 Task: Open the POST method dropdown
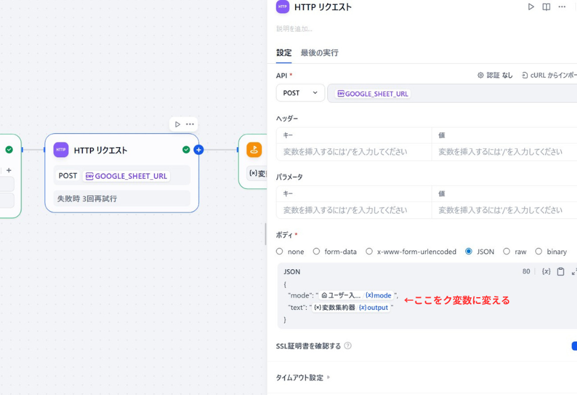(300, 92)
